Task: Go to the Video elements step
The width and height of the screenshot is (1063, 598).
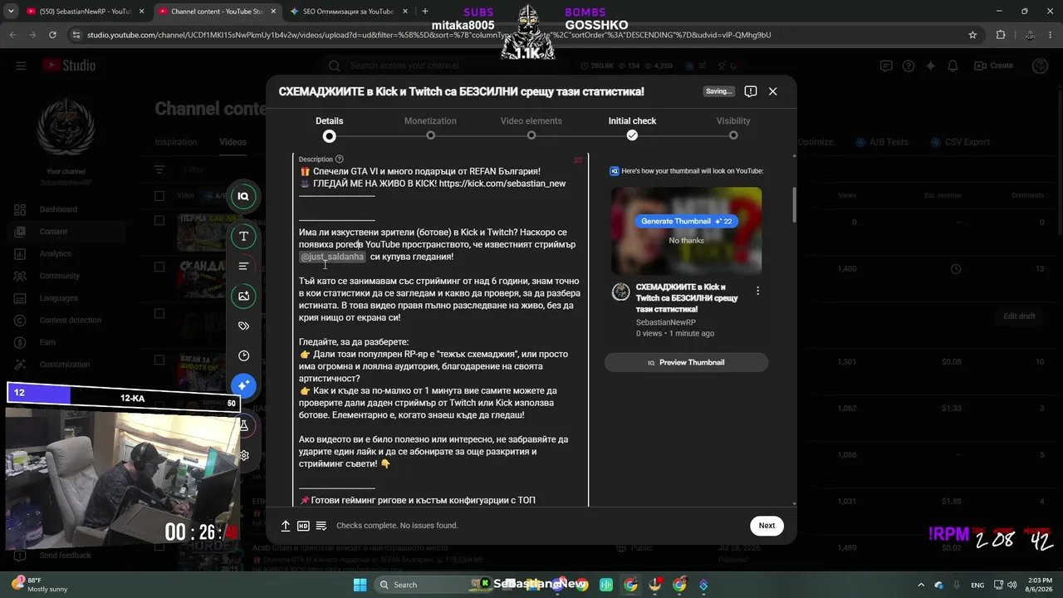Action: coord(531,129)
